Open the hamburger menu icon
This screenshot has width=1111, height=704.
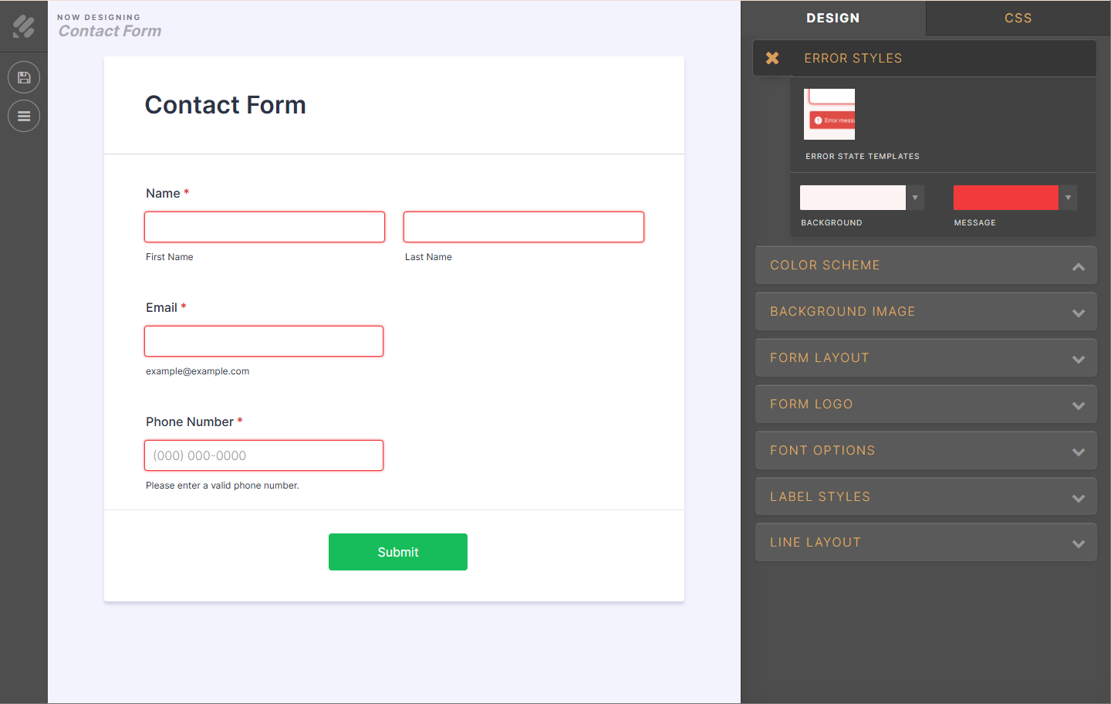[x=24, y=117]
